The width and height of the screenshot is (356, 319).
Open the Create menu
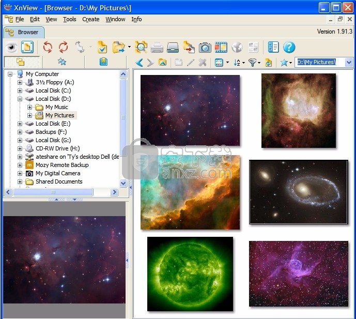[x=91, y=19]
